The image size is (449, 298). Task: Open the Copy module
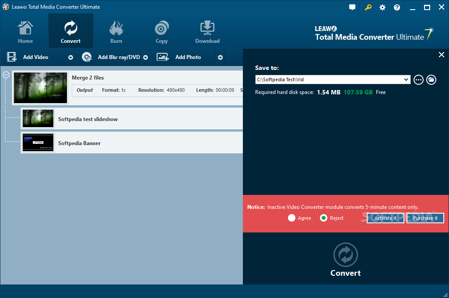point(161,32)
